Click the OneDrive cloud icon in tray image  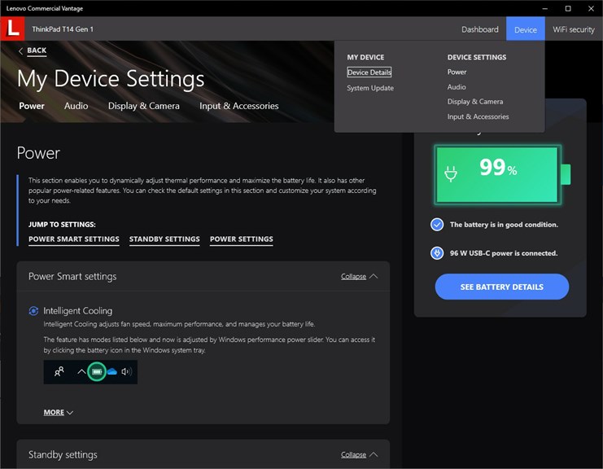coord(112,371)
